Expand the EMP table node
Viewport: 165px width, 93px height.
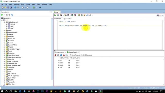7,28
